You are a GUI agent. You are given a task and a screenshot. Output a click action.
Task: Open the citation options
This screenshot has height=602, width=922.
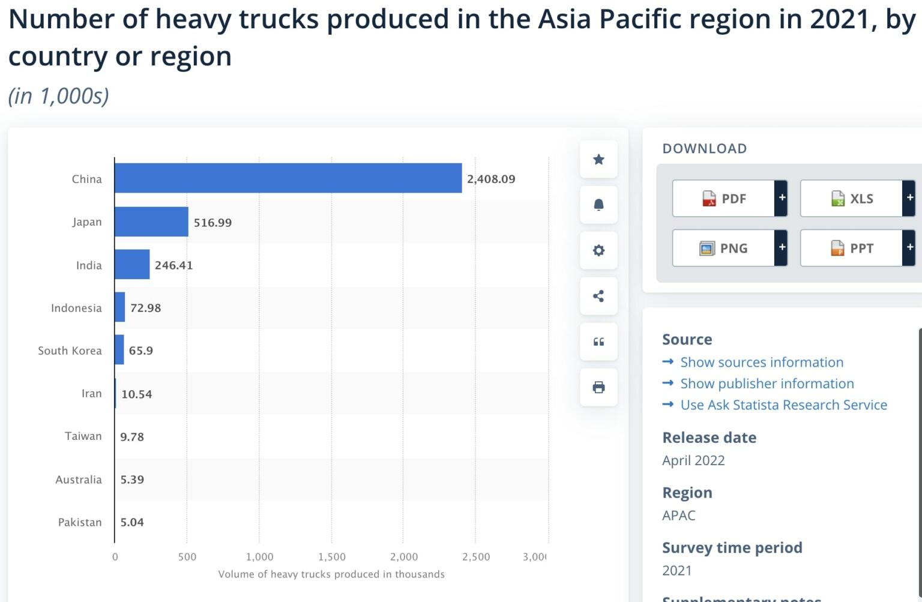[x=598, y=342]
